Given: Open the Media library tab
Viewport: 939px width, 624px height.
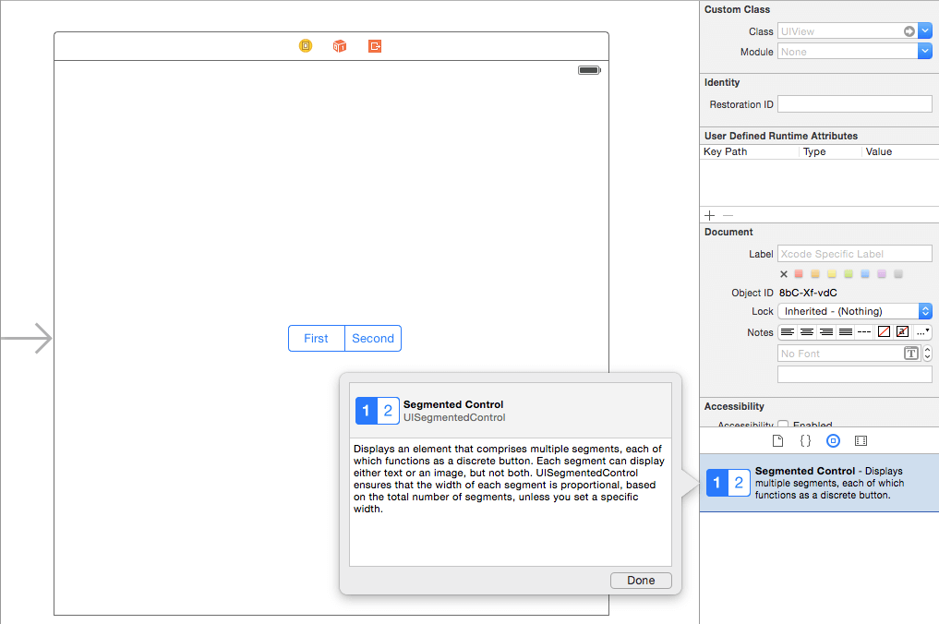Looking at the screenshot, I should 861,440.
